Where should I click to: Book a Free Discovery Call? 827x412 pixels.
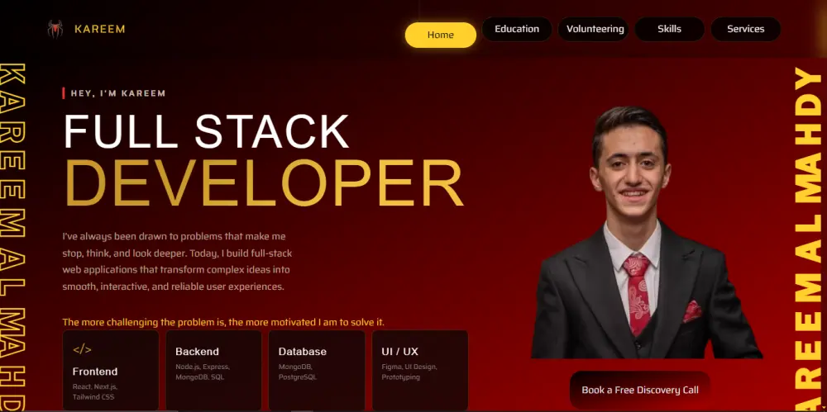coord(640,390)
